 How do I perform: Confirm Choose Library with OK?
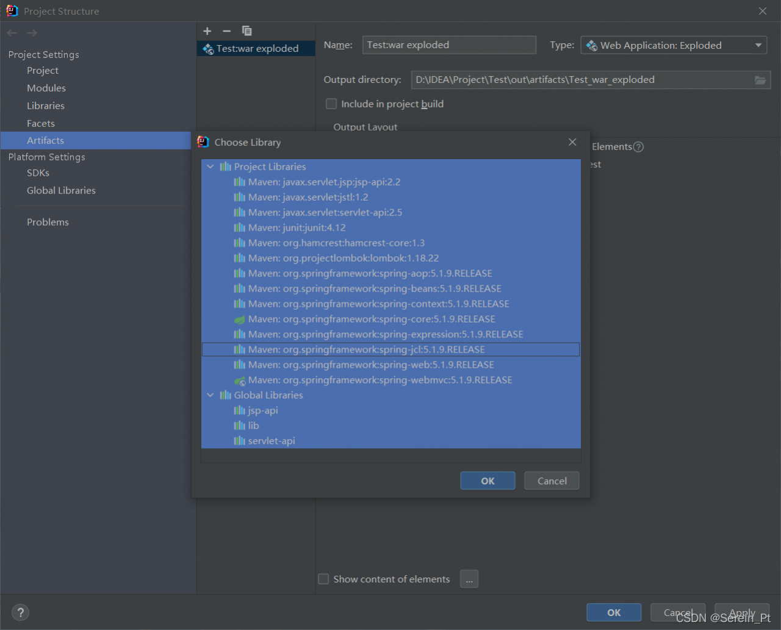coord(488,481)
